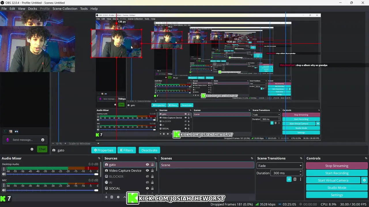Viewport: 369px width, 207px height.
Task: Open the Edit menu
Action: tap(12, 9)
